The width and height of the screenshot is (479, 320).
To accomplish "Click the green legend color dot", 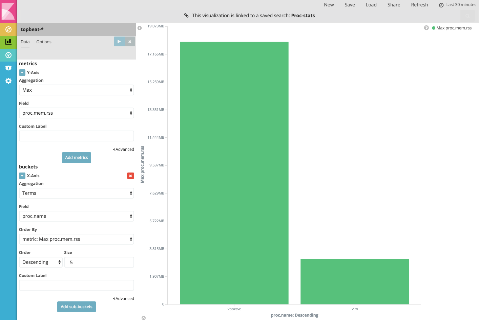I will click(434, 28).
